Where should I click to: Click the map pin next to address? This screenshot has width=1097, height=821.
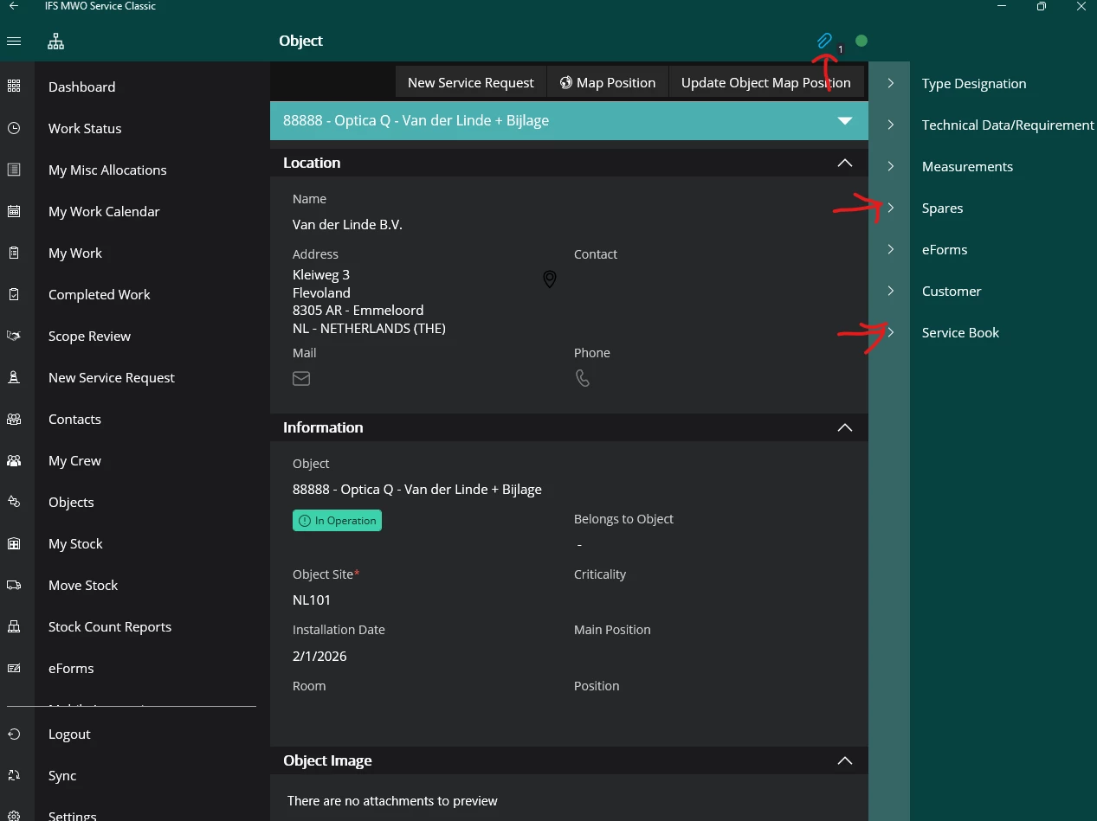point(549,279)
